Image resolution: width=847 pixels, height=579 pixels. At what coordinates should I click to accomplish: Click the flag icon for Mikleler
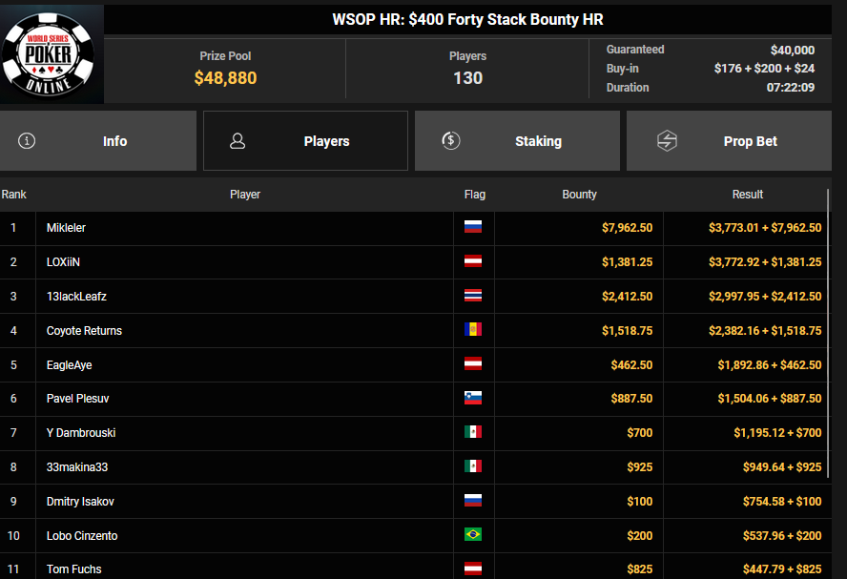(473, 228)
